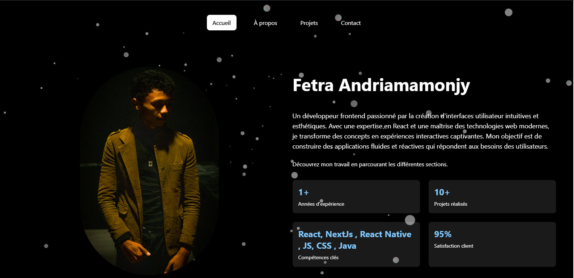574x278 pixels.
Task: Click the Projets réalisés label
Action: click(451, 204)
